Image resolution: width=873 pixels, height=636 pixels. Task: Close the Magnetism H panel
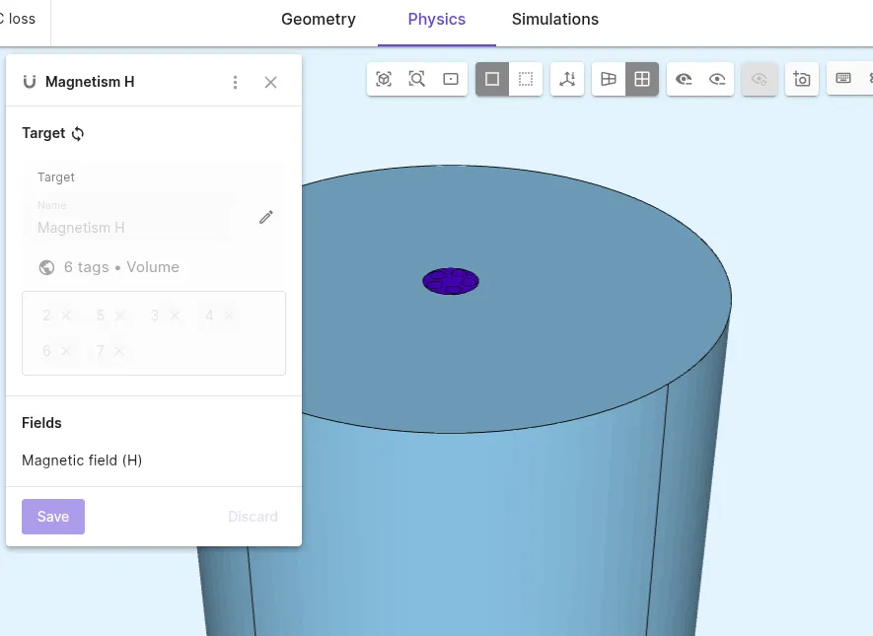coord(270,83)
